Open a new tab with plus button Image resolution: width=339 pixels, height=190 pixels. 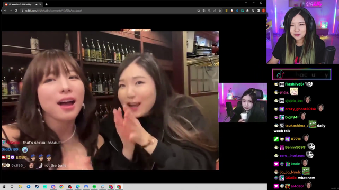click(x=46, y=4)
